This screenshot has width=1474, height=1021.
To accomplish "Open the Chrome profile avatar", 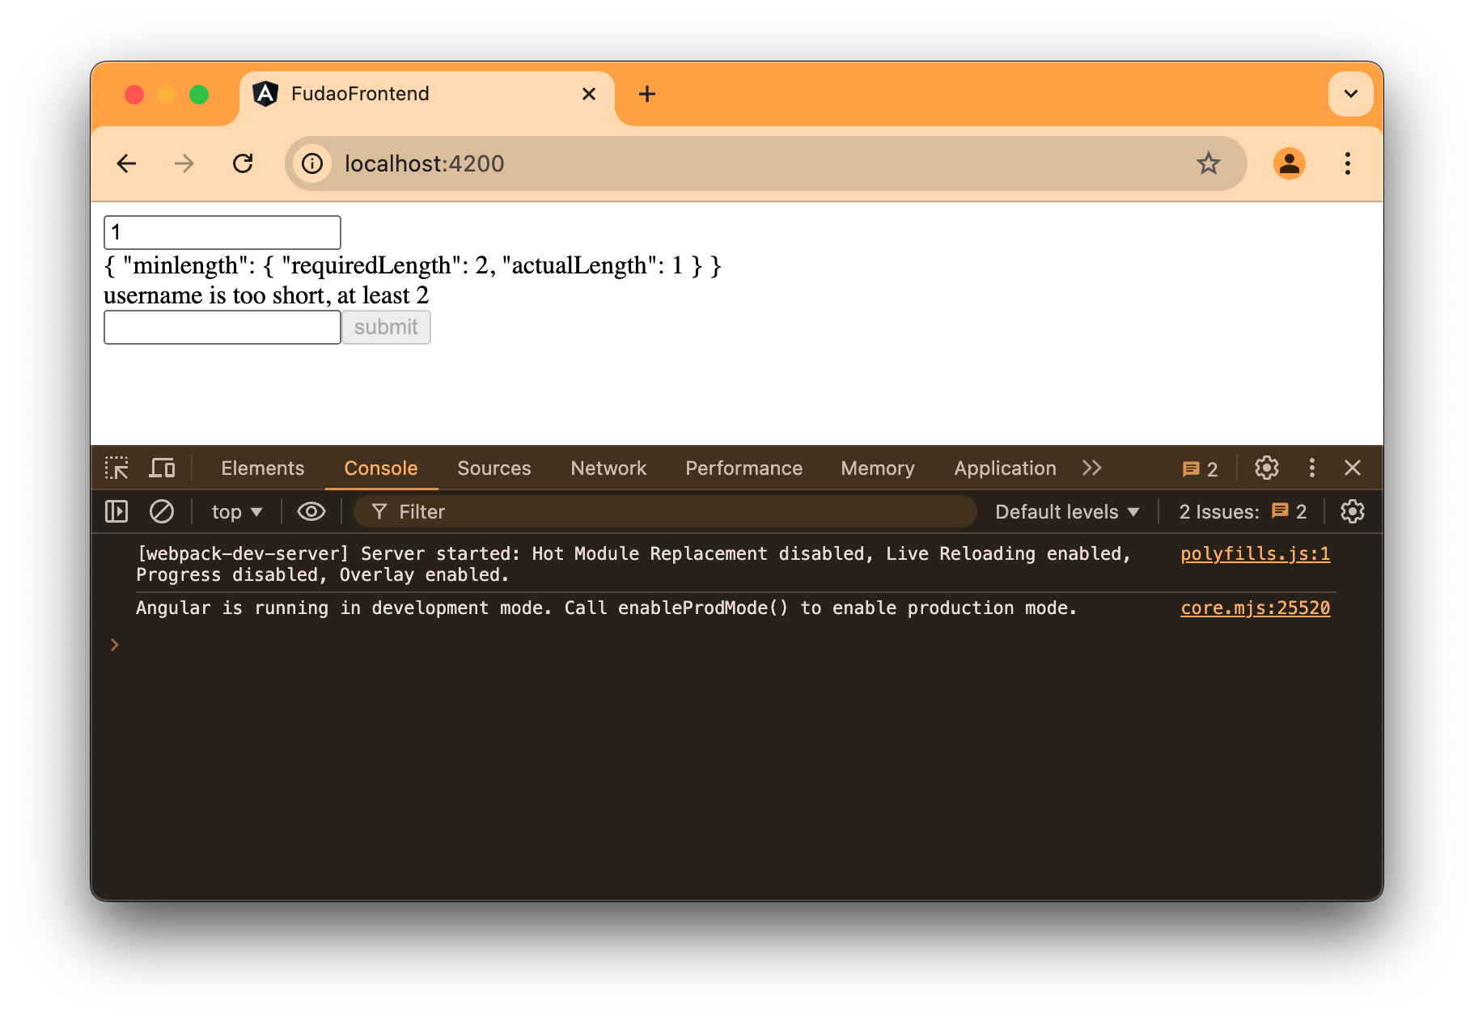I will click(x=1290, y=163).
